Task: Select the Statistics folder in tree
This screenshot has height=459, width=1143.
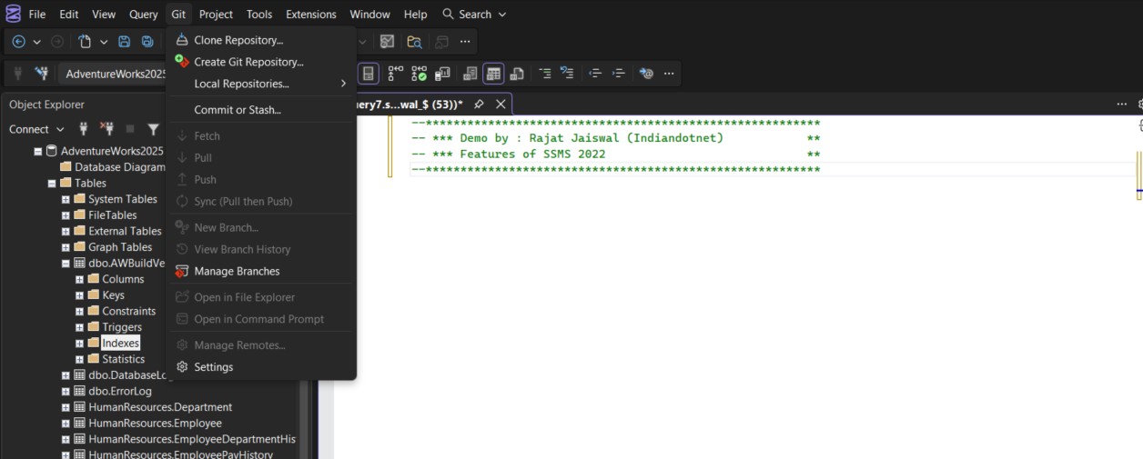Action: click(x=124, y=359)
